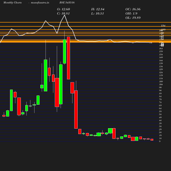
Task: Click the 159 price axis label
Action: pyautogui.click(x=161, y=51)
